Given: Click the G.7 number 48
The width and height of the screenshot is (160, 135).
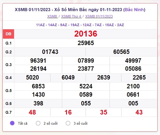Looking at the screenshot, I should click(x=32, y=112).
